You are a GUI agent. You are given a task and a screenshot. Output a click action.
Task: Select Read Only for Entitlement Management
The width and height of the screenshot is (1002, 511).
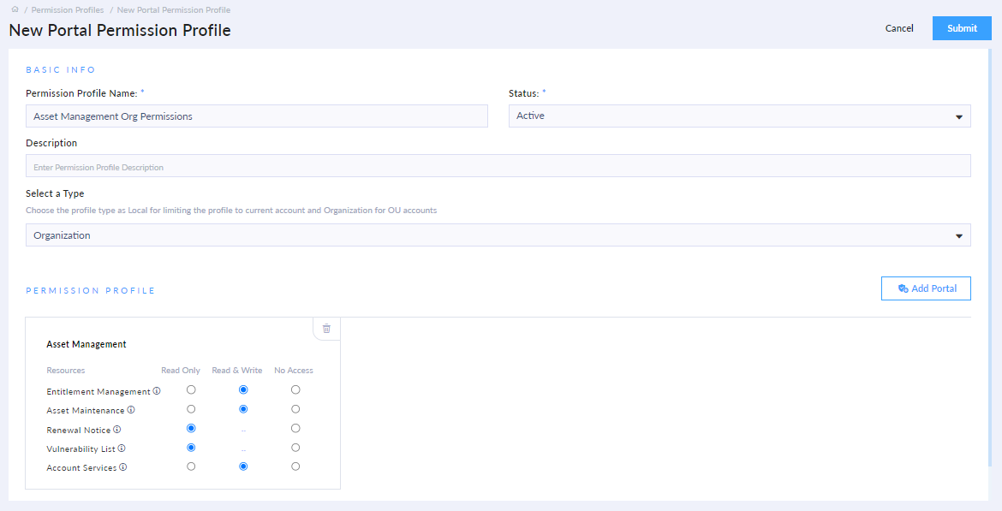[x=190, y=389]
